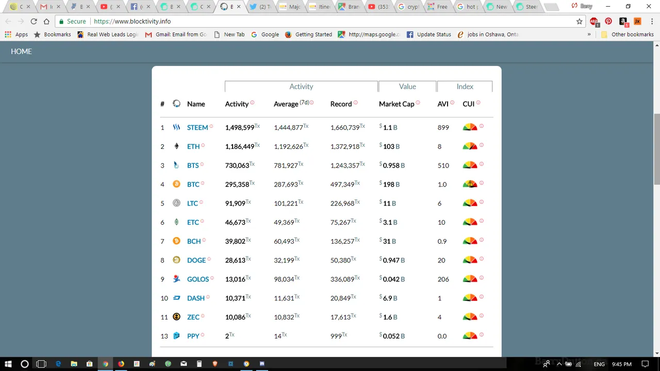Open the Apps bookmarks shortcut

pos(16,35)
